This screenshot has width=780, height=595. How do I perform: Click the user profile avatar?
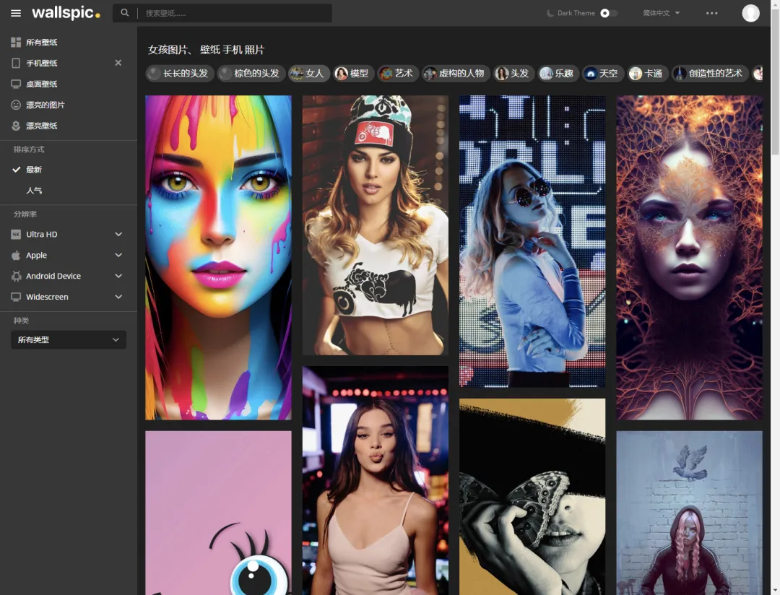tap(750, 13)
